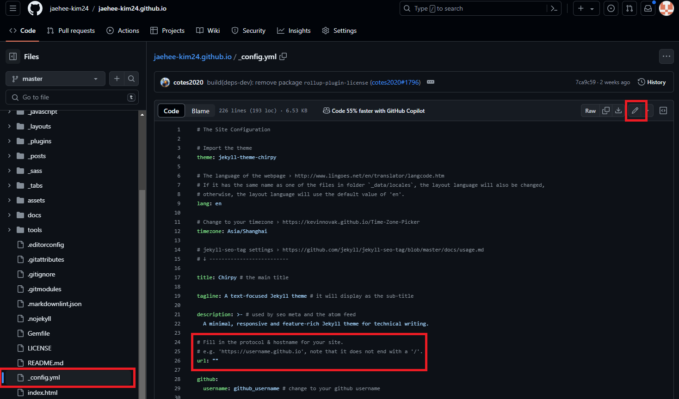
Task: Open the create new plus menu
Action: (586, 8)
